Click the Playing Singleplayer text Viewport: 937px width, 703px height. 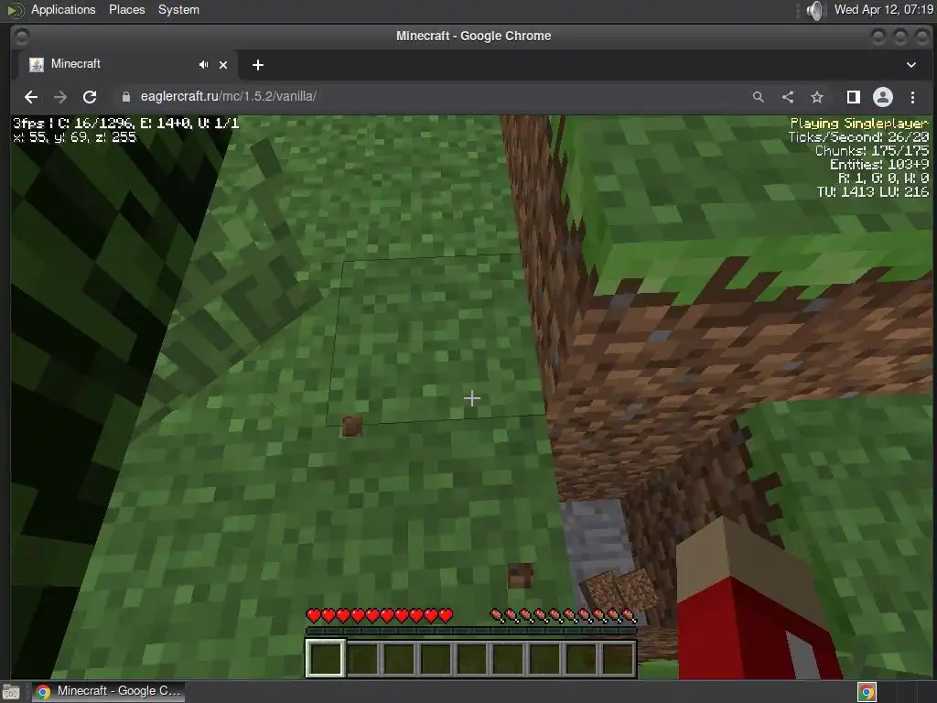[x=859, y=124]
